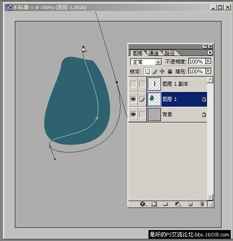Open the 正常 blend mode dropdown
This screenshot has width=233, height=241.
(x=146, y=62)
